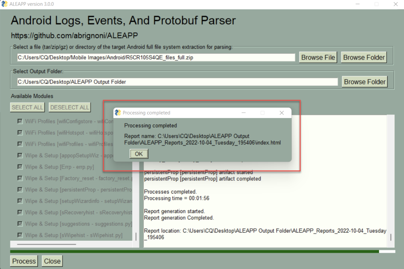The width and height of the screenshot is (404, 269).
Task: Click the module list vertical scrollbar
Action: tap(136, 237)
